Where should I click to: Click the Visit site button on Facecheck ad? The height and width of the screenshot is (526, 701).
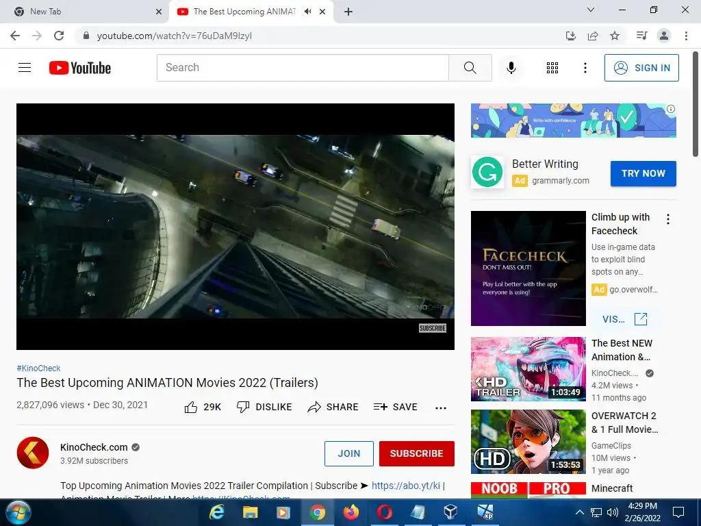click(624, 319)
